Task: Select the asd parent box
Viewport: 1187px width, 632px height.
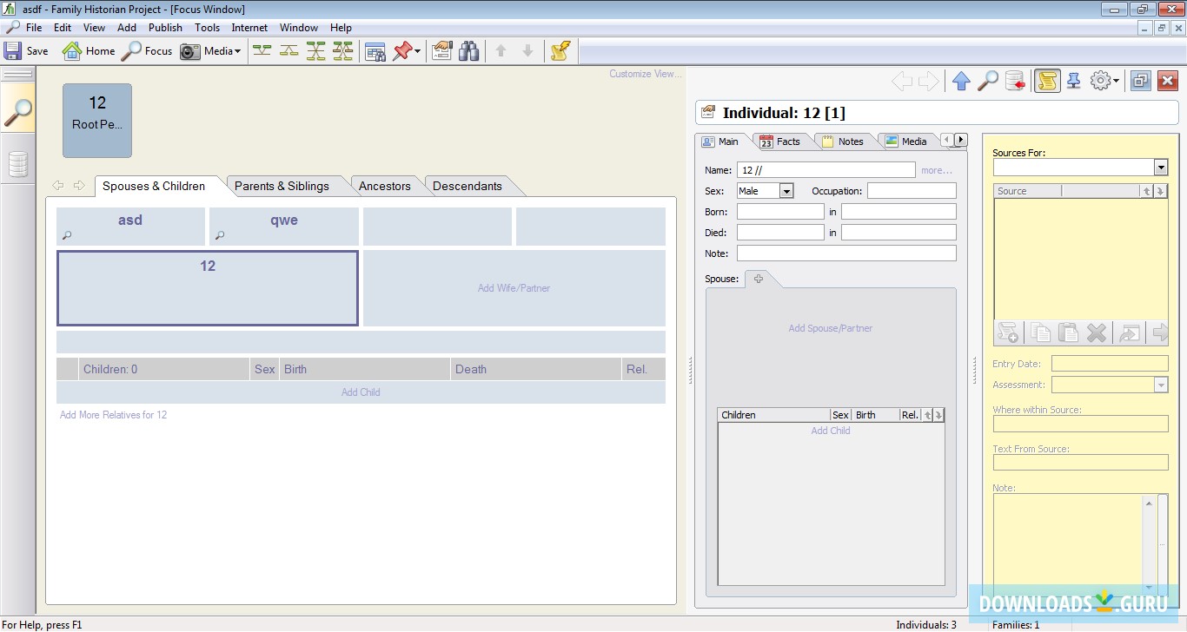Action: [x=130, y=227]
